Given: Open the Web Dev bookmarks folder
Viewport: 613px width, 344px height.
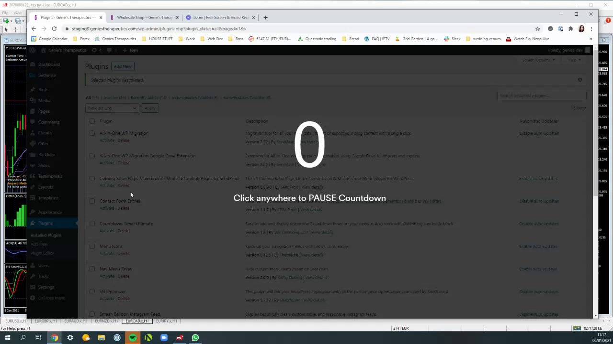Looking at the screenshot, I should [211, 39].
